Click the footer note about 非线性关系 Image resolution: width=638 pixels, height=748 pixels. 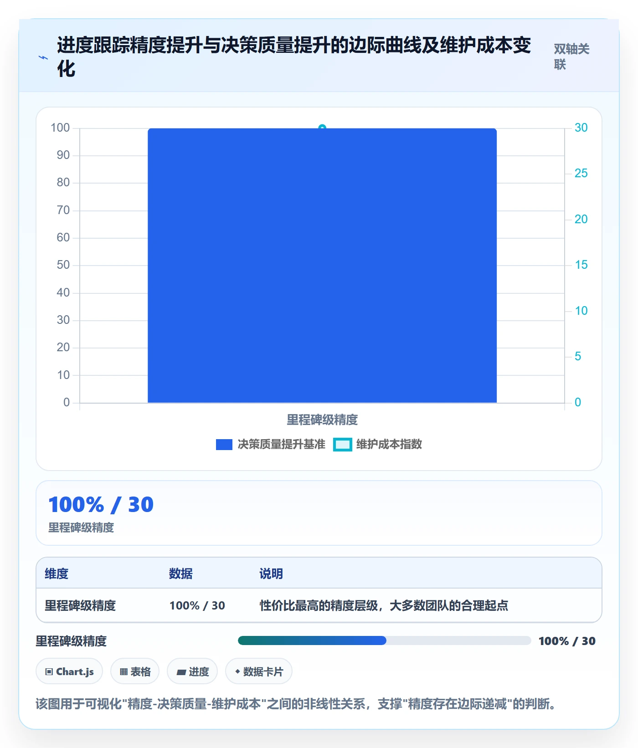(x=297, y=704)
